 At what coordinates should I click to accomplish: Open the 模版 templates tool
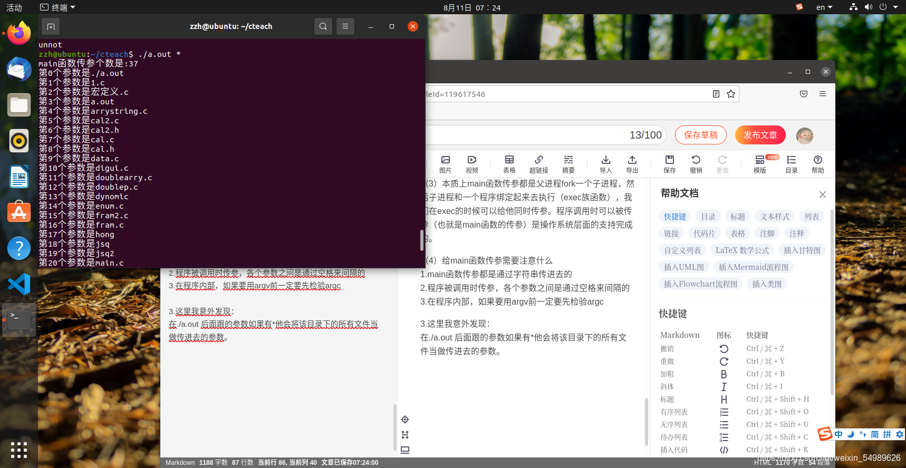click(760, 164)
